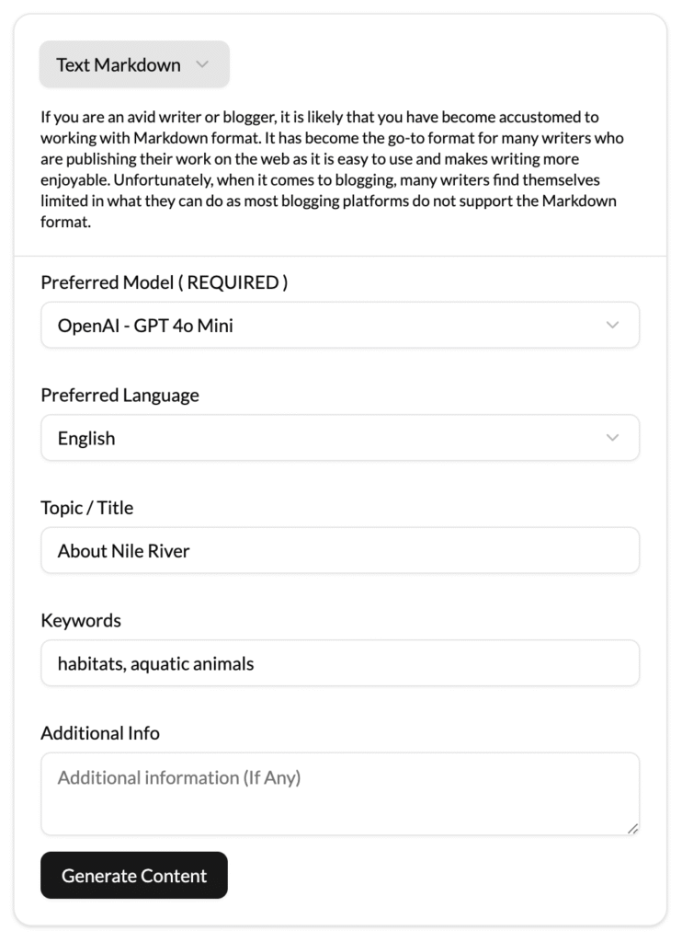Select the 'OpenAI - GPT 4o Mini' value text
The image size is (682, 942).
[x=145, y=326]
